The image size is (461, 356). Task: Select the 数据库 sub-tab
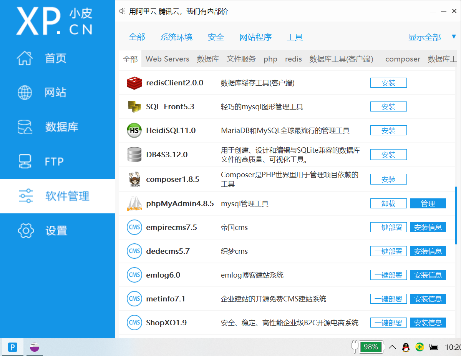click(x=208, y=59)
